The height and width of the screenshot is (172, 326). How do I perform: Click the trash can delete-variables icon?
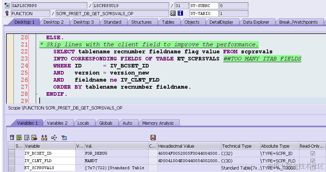(x=12, y=137)
